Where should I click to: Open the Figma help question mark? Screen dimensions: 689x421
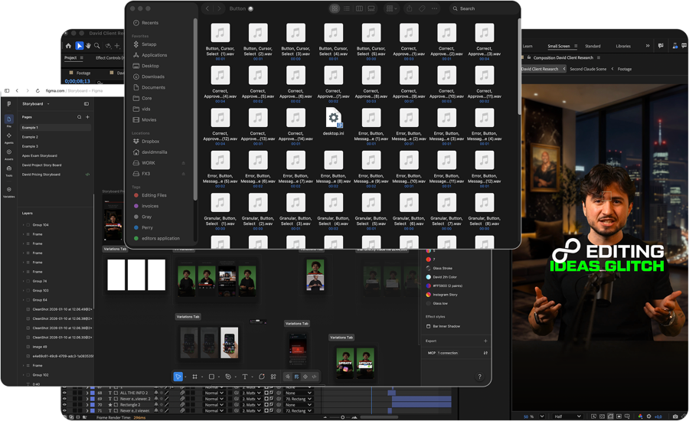pyautogui.click(x=479, y=377)
